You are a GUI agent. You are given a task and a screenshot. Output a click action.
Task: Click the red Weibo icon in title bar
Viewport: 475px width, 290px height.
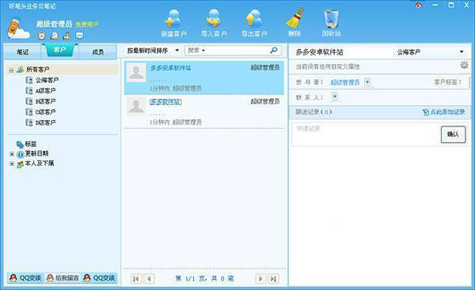(418, 6)
